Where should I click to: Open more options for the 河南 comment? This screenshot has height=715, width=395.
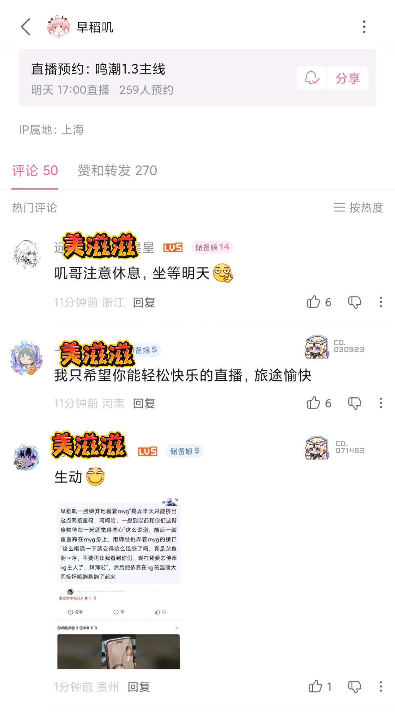[381, 403]
